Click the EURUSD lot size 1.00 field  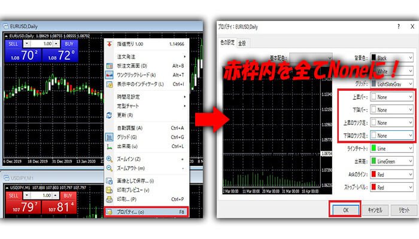[41, 44]
